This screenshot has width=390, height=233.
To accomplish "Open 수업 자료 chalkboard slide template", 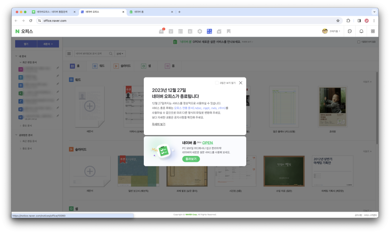I will tap(284, 171).
